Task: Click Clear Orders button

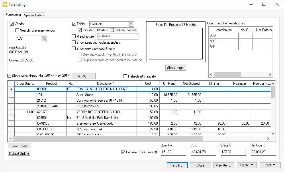Action: pyautogui.click(x=19, y=146)
